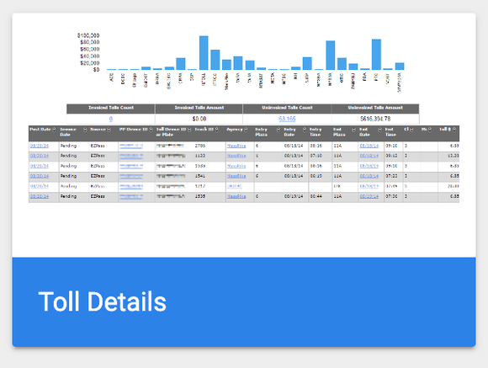The width and height of the screenshot is (488, 368).
Task: Open agency link in truck 1535 row
Action: point(236,196)
